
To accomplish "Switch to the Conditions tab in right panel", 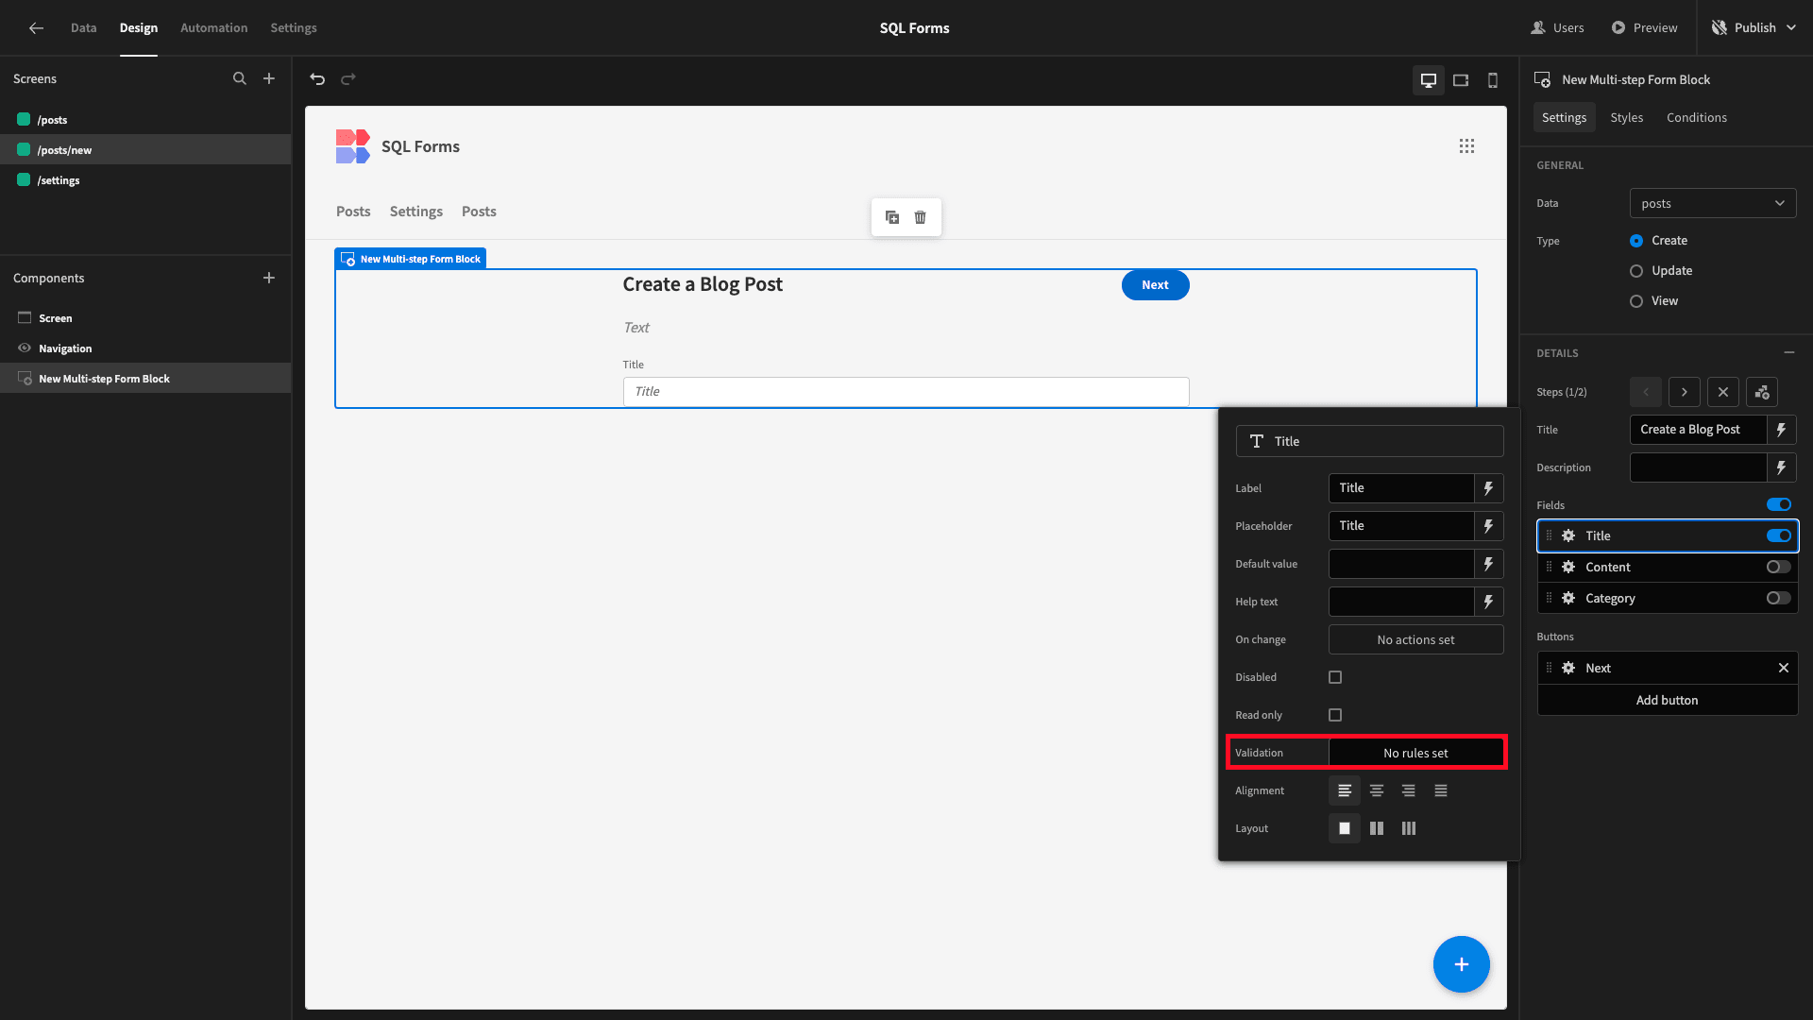I will [1696, 117].
